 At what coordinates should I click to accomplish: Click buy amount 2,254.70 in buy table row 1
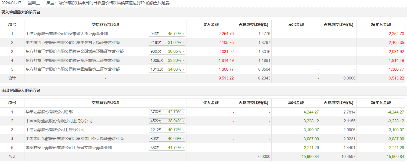pyautogui.click(x=226, y=34)
